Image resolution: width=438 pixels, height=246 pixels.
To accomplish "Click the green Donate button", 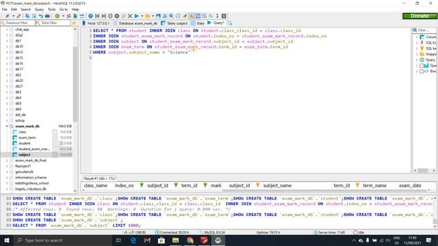I will pyautogui.click(x=420, y=16).
